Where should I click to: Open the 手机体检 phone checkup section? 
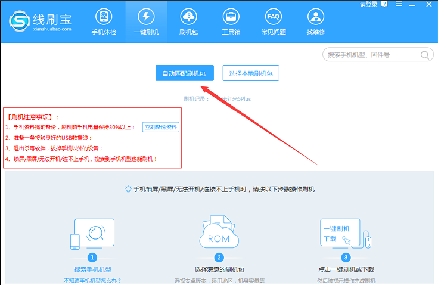tap(103, 21)
